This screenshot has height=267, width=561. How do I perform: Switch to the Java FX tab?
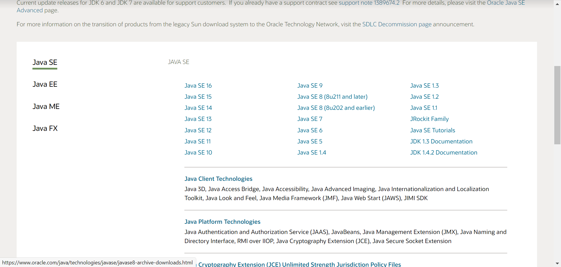click(45, 129)
